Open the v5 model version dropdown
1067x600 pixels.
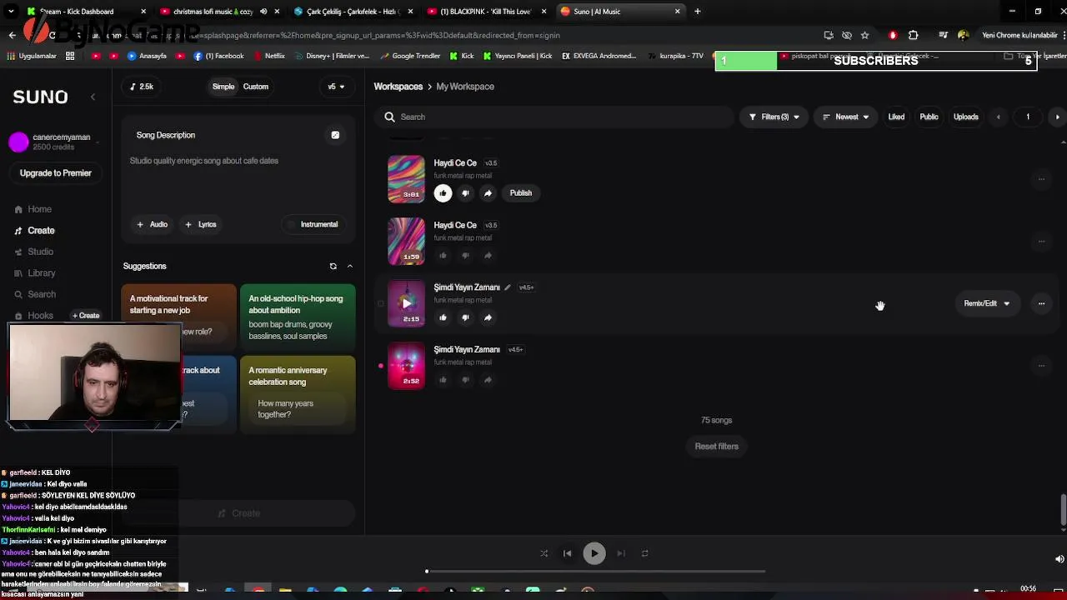click(x=335, y=87)
